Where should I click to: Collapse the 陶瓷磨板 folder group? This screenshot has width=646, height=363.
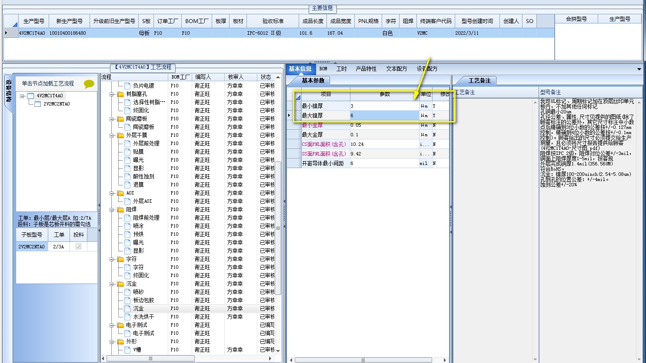pyautogui.click(x=112, y=119)
